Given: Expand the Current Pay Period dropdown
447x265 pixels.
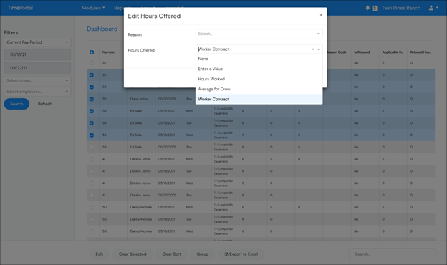Looking at the screenshot, I should (37, 42).
